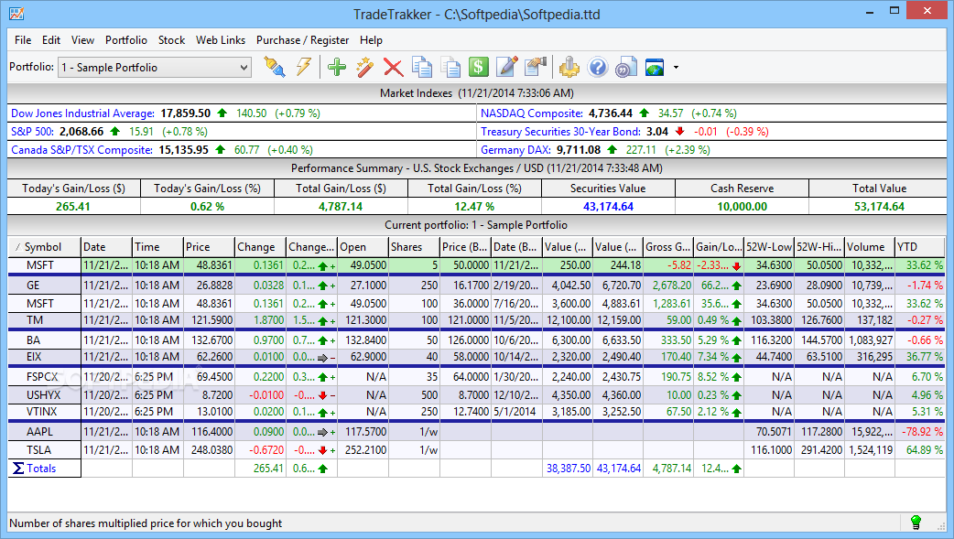Click the Totals row label
954x539 pixels.
pyautogui.click(x=41, y=469)
